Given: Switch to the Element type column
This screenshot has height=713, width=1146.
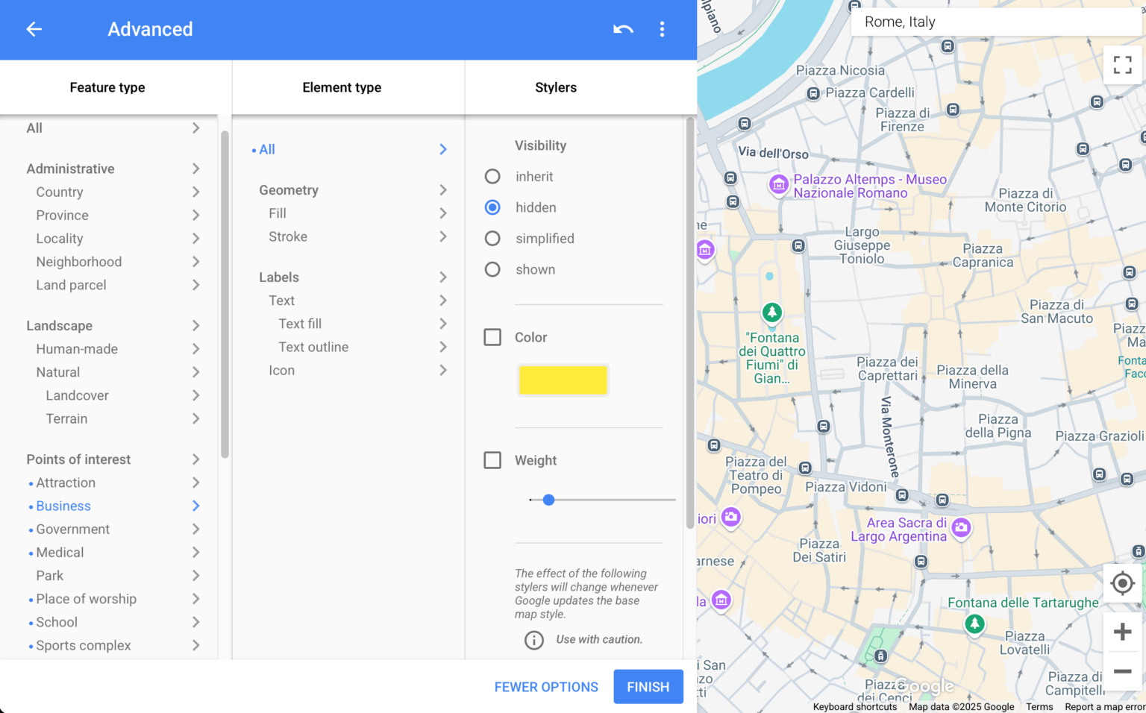Looking at the screenshot, I should (x=342, y=87).
